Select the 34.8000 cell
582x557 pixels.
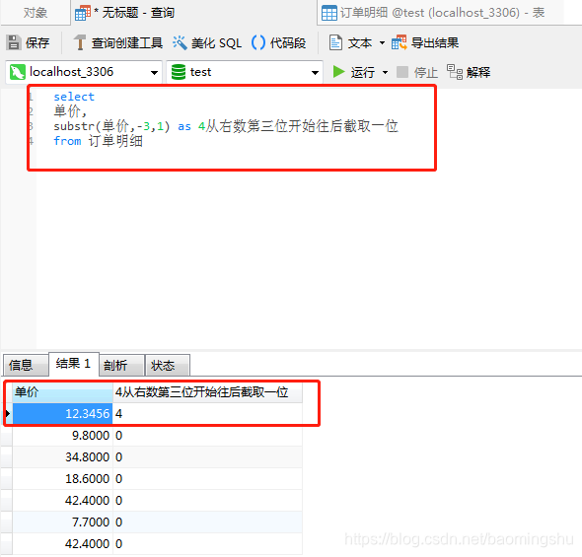tap(62, 456)
